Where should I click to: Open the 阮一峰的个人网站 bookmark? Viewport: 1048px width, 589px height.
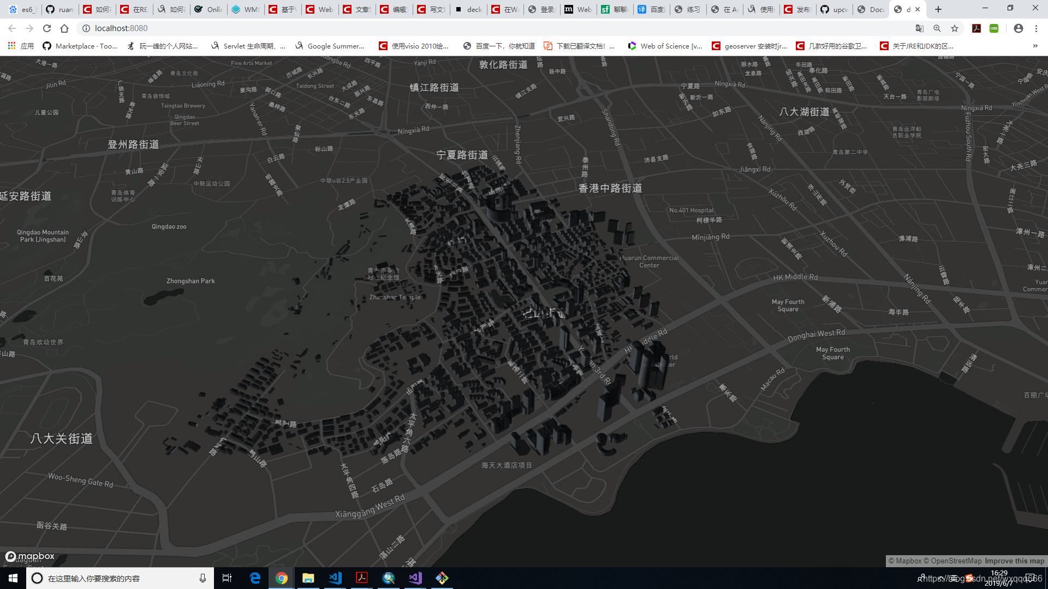[x=164, y=46]
